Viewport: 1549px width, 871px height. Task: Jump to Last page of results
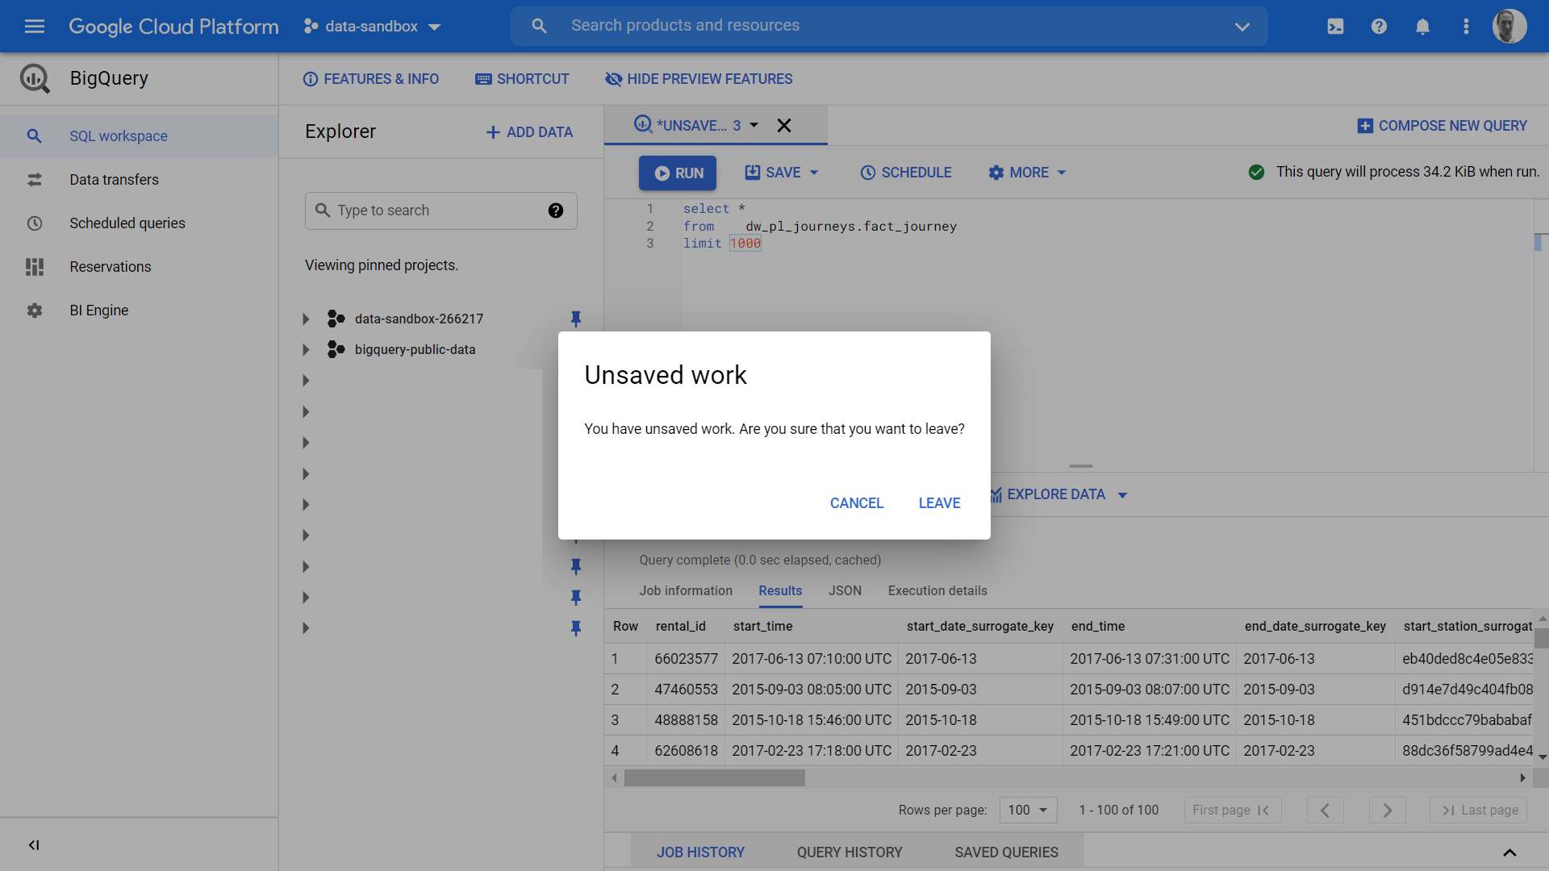pos(1479,810)
